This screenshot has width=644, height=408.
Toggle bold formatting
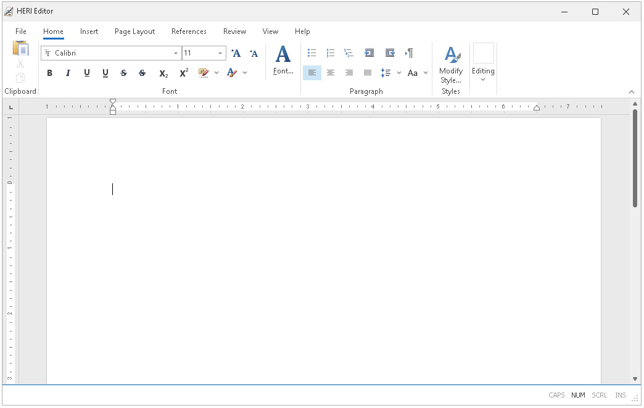[50, 73]
